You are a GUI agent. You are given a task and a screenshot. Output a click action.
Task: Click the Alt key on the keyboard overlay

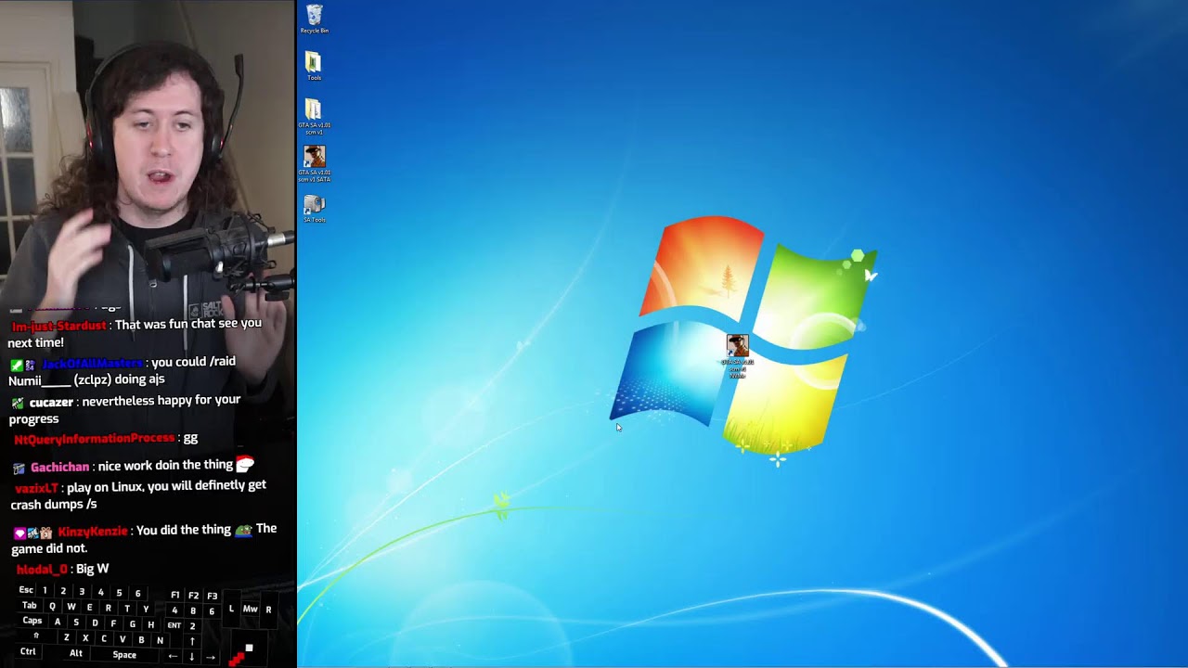coord(76,653)
